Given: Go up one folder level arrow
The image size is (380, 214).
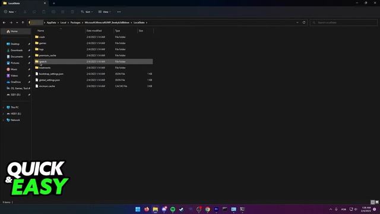Looking at the screenshot, I should pos(23,23).
